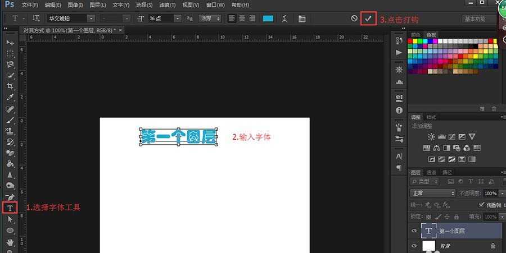The width and height of the screenshot is (506, 253).
Task: Toggle the 传播帧 checkbox
Action: pyautogui.click(x=481, y=205)
